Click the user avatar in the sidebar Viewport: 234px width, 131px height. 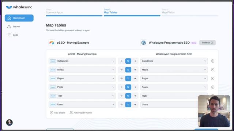(10, 123)
